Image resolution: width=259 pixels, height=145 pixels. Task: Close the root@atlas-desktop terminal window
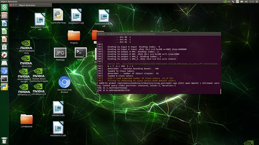tap(99, 34)
